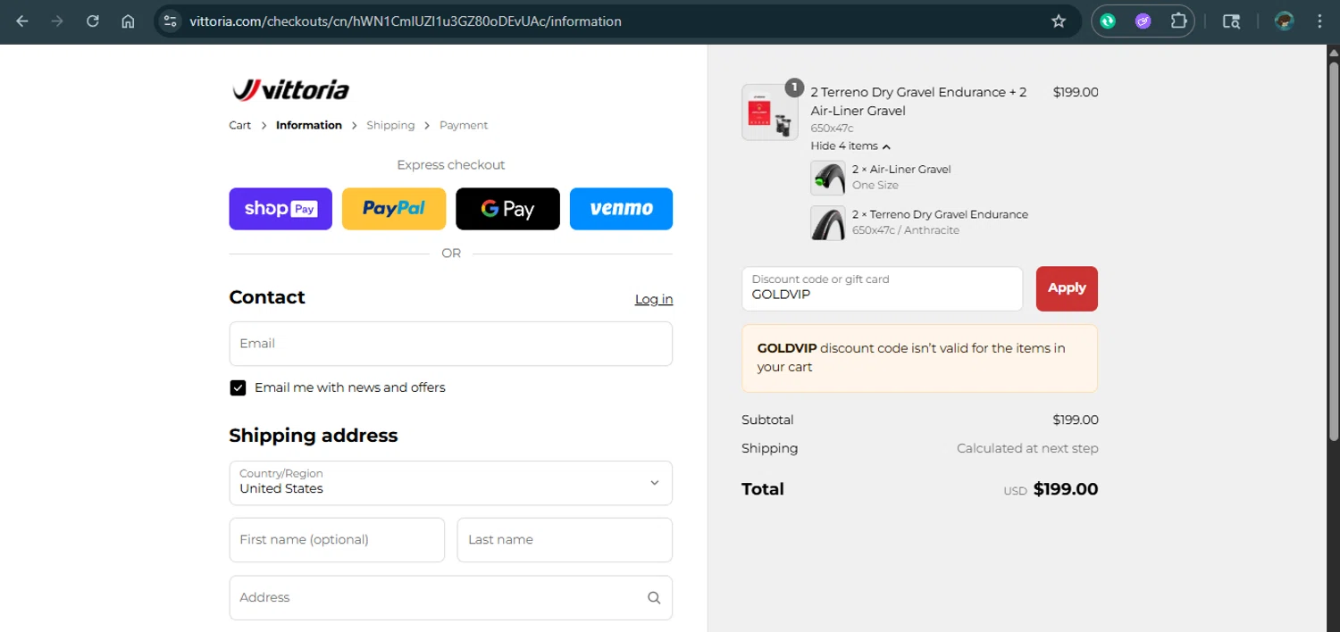Select the Information breadcrumb step
This screenshot has height=632, width=1340.
(x=309, y=126)
